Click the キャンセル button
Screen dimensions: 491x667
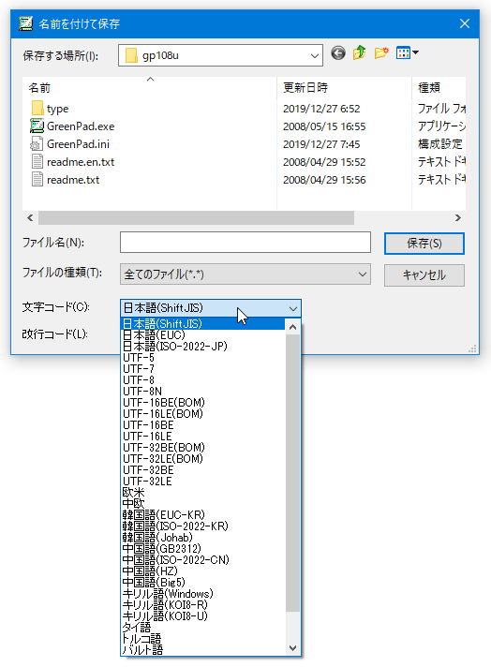[424, 275]
